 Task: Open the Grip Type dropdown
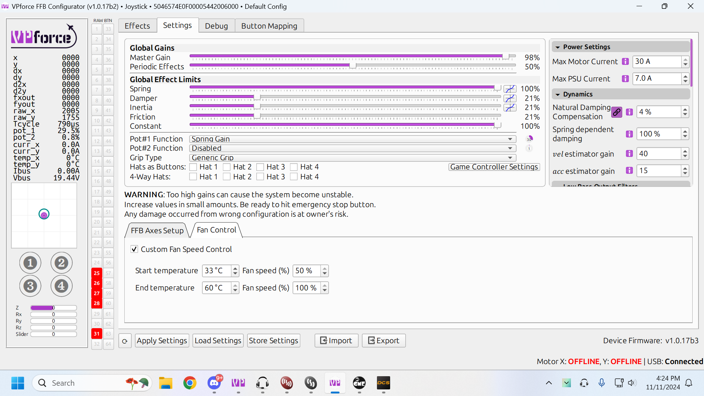[352, 158]
